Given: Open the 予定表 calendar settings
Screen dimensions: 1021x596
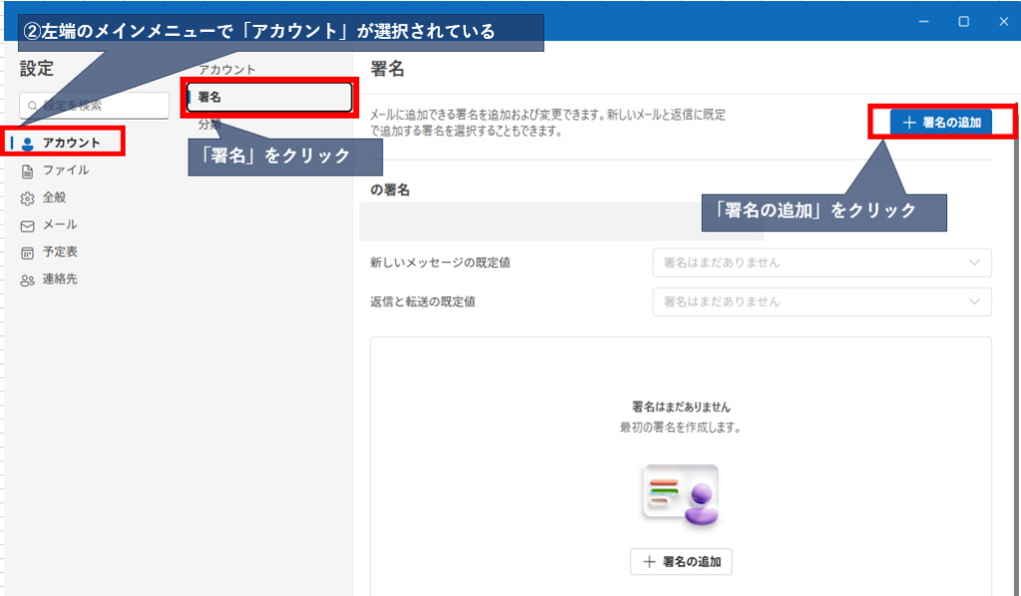Looking at the screenshot, I should tap(59, 252).
